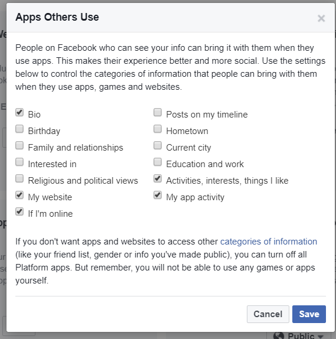
Task: Click the Apps Others Use title
Action: click(57, 17)
